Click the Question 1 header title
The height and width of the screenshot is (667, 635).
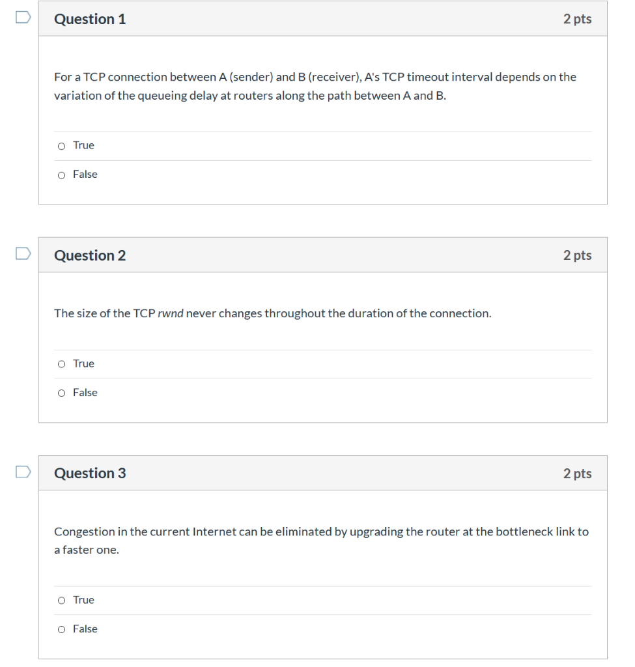pos(90,19)
